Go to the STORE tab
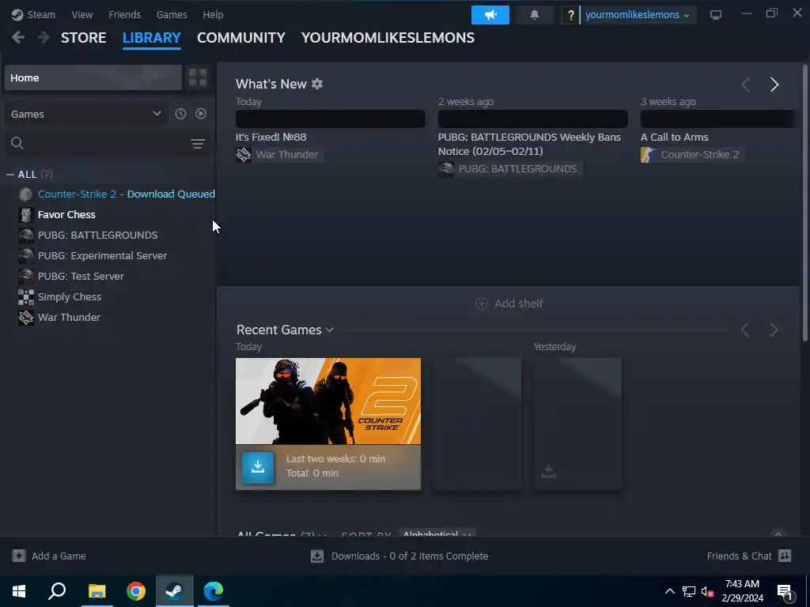Image resolution: width=810 pixels, height=607 pixels. [x=84, y=38]
